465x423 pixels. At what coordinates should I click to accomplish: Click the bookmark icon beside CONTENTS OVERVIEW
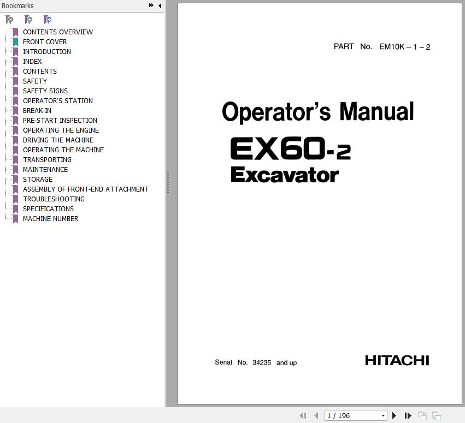(15, 32)
